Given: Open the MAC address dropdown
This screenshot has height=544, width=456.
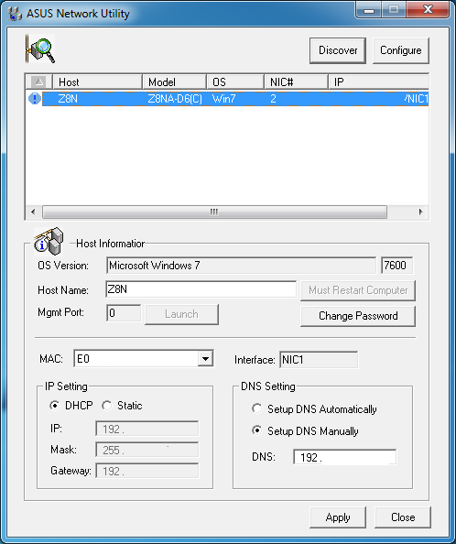Looking at the screenshot, I should (x=205, y=359).
